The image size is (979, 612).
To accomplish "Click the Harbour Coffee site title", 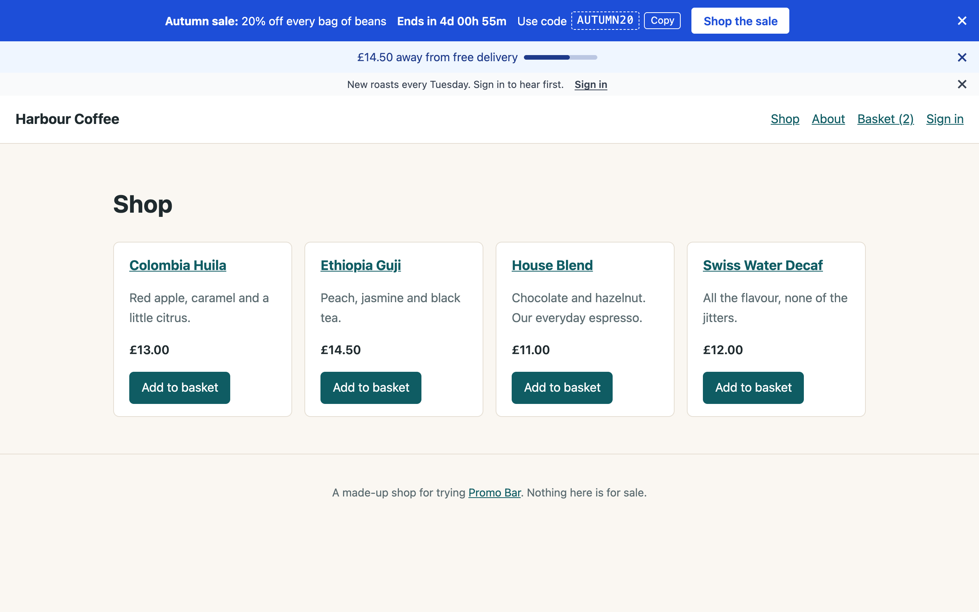I will (x=67, y=119).
